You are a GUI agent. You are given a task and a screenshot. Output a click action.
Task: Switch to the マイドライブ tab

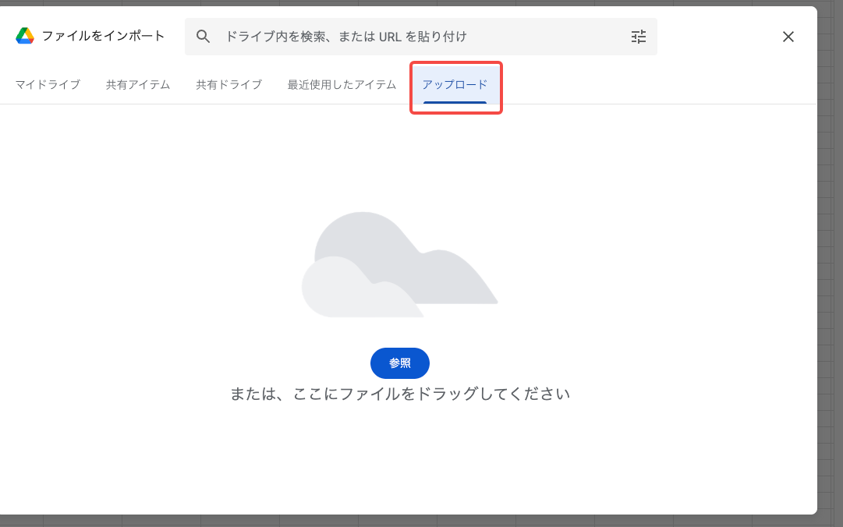pyautogui.click(x=48, y=84)
